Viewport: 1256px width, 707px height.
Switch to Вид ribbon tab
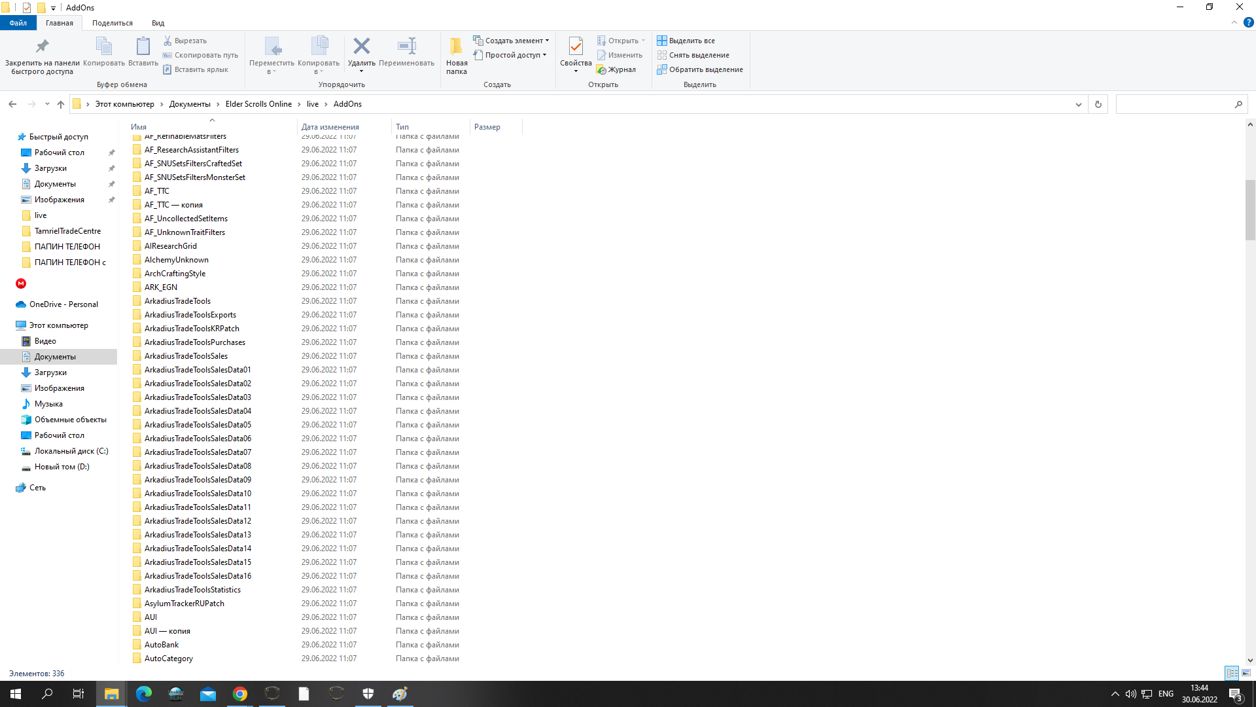tap(158, 23)
